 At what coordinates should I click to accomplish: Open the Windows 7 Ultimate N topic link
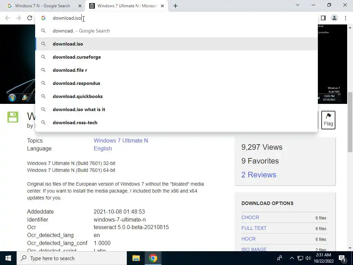coord(121,141)
